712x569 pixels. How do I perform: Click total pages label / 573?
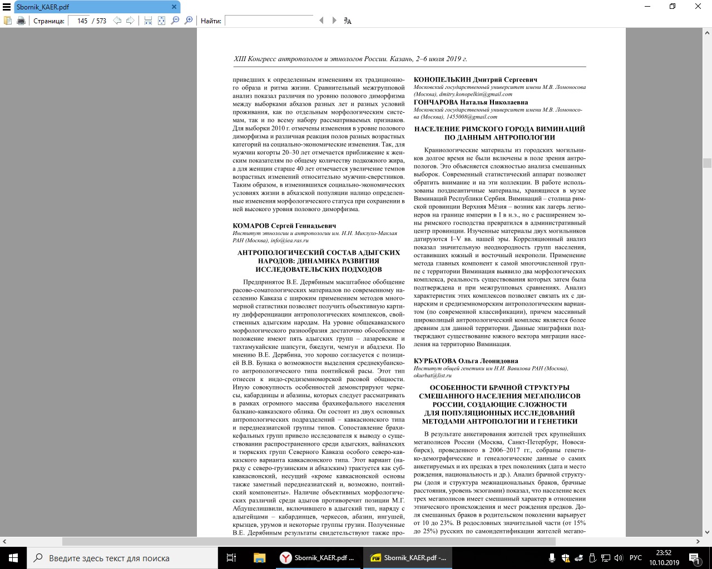(100, 21)
